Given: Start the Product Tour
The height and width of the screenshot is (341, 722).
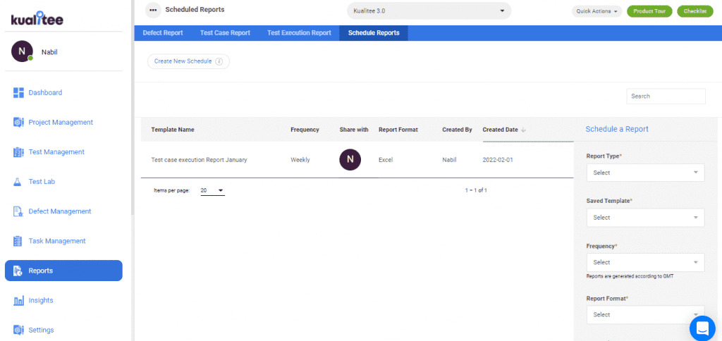Looking at the screenshot, I should click(x=649, y=11).
